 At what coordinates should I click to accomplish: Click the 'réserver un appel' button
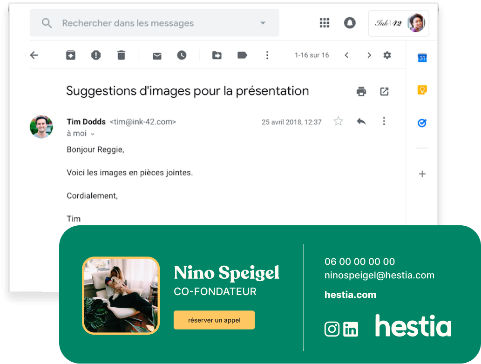[214, 320]
